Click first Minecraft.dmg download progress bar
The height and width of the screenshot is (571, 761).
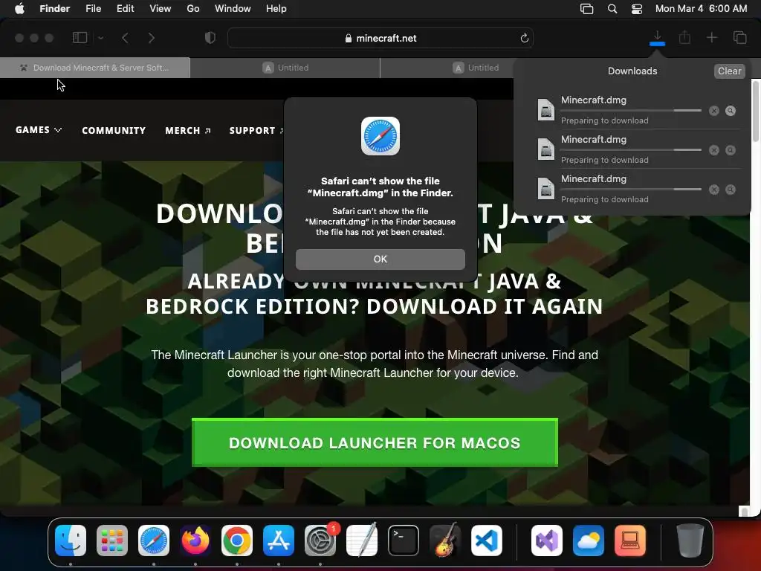coord(631,111)
